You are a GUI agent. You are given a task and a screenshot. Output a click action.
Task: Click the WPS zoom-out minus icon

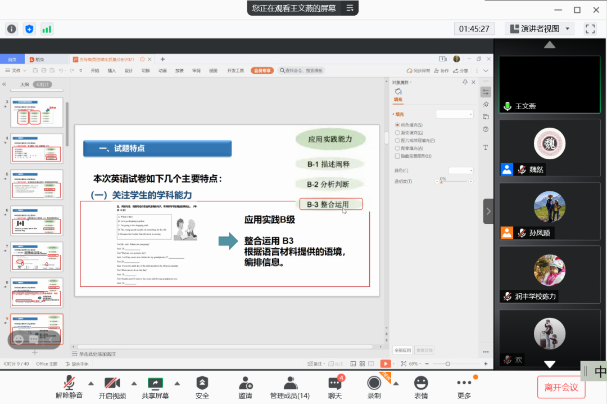427,363
